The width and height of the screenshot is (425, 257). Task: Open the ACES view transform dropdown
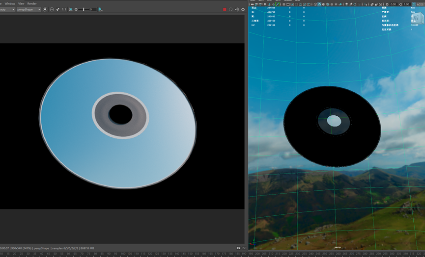click(421, 4)
